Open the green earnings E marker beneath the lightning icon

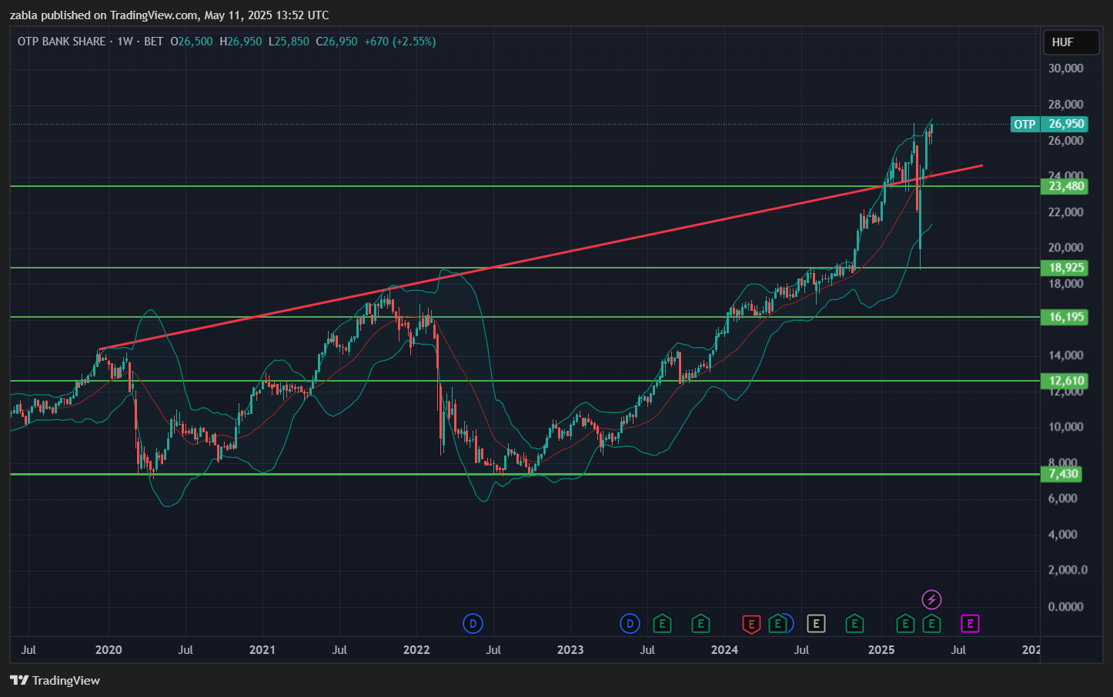(x=931, y=624)
